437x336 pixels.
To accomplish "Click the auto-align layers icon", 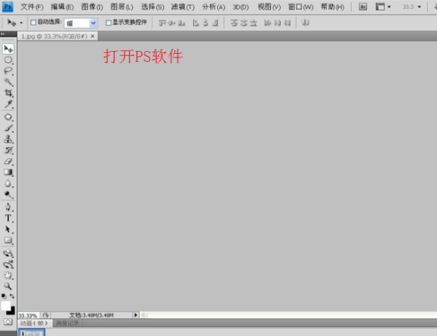I will [305, 23].
